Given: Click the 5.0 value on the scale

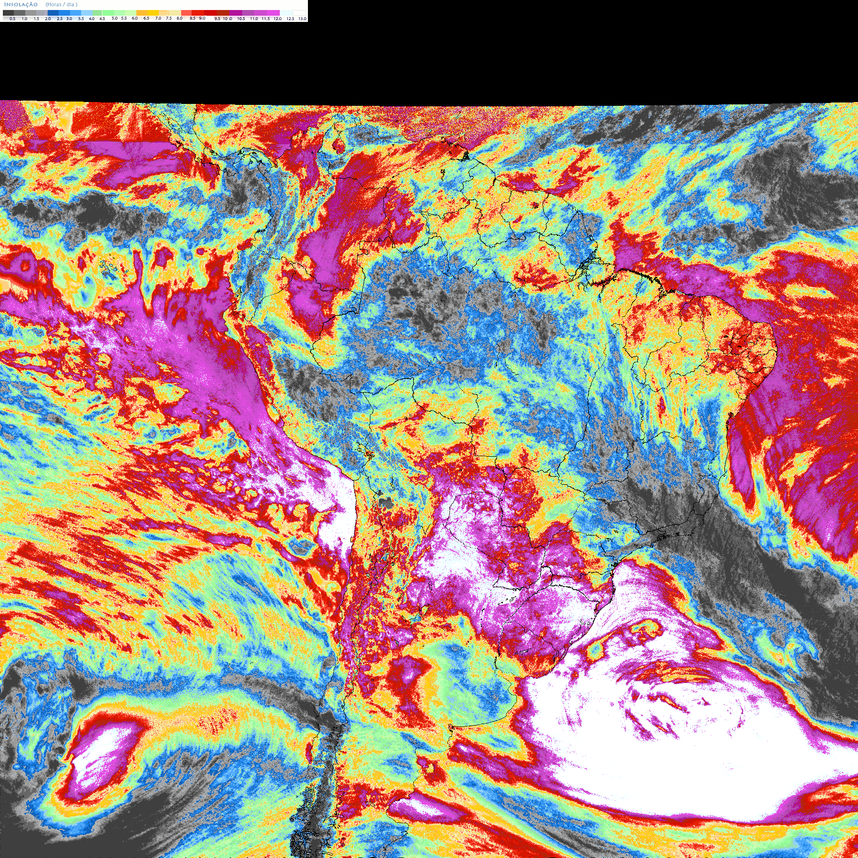Looking at the screenshot, I should point(114,18).
